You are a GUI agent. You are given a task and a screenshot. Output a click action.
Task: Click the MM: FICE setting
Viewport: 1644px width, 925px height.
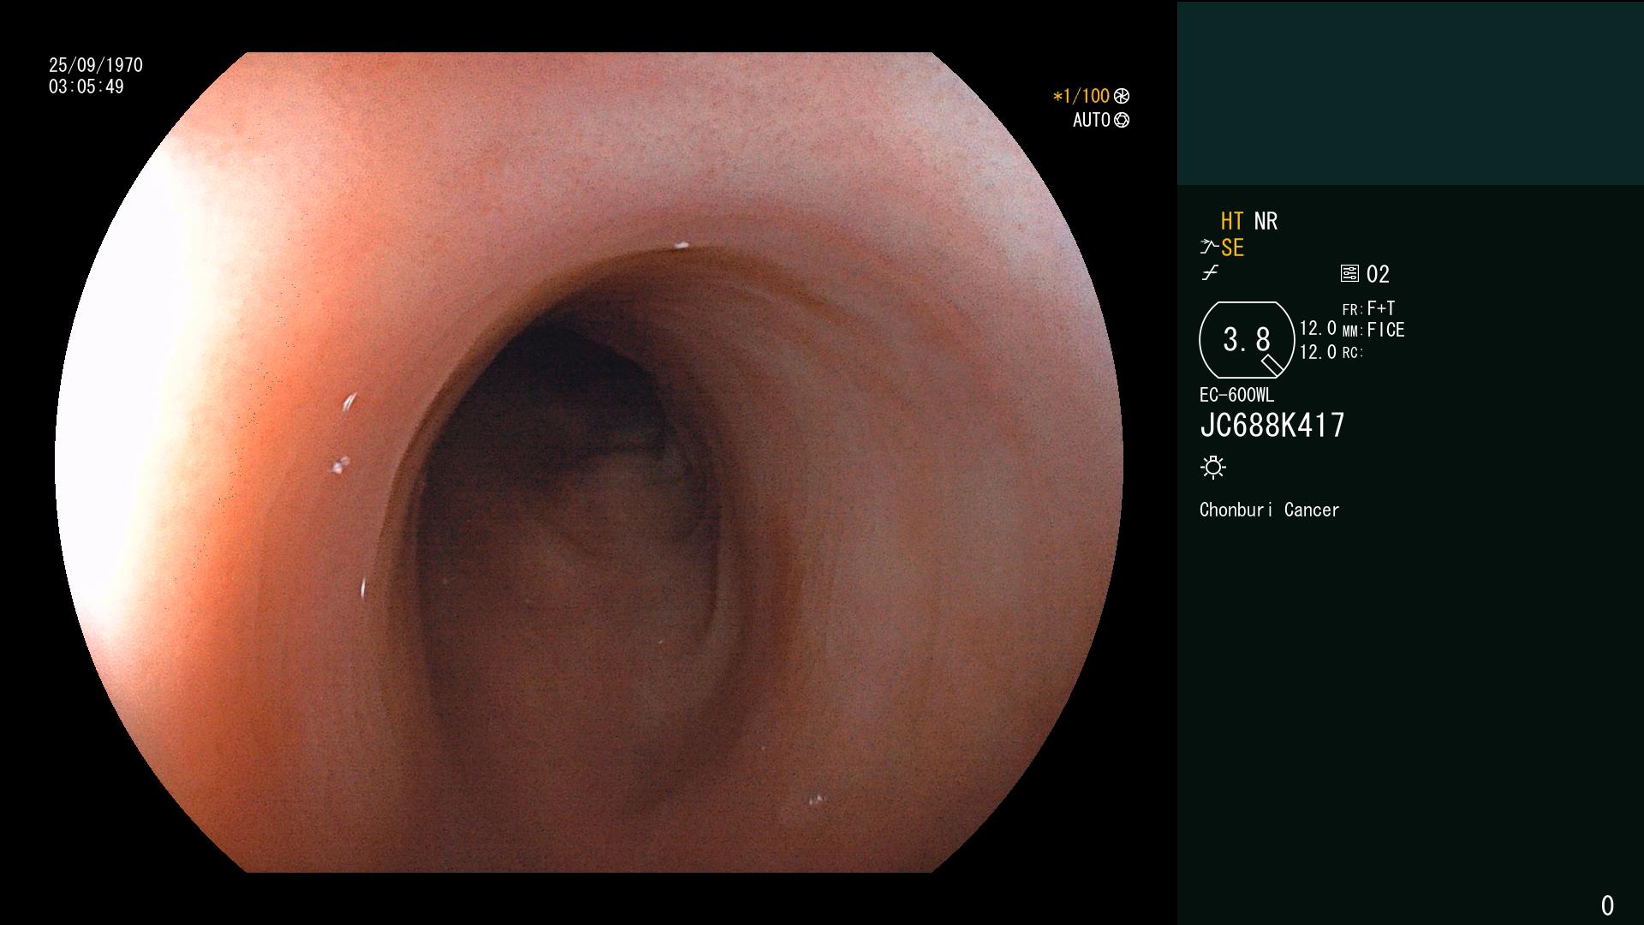pyautogui.click(x=1373, y=331)
